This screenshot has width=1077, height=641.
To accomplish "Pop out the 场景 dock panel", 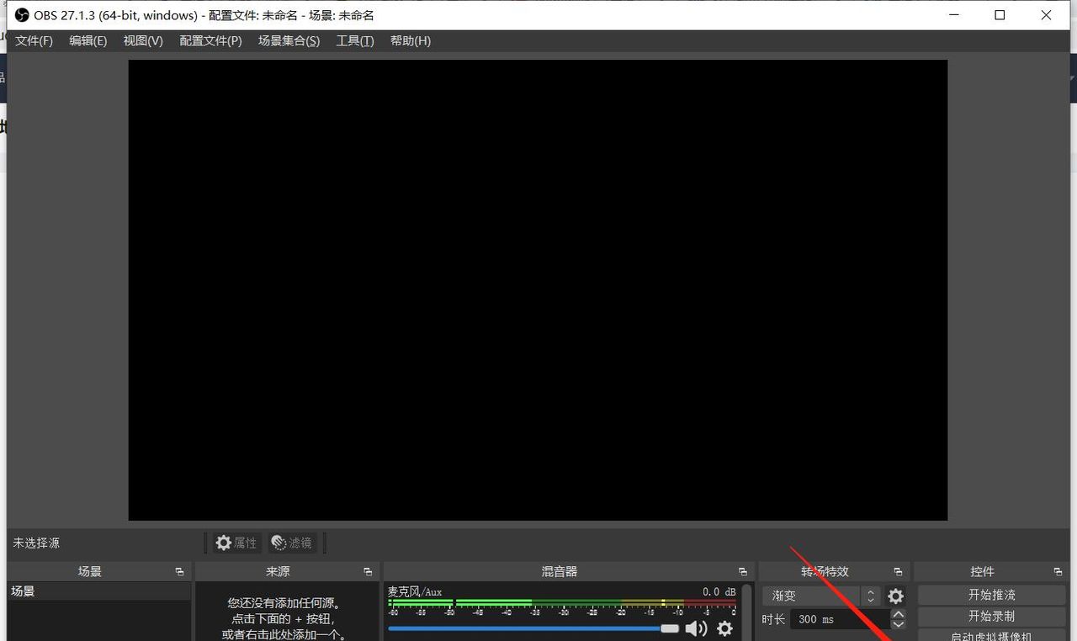I will click(179, 572).
